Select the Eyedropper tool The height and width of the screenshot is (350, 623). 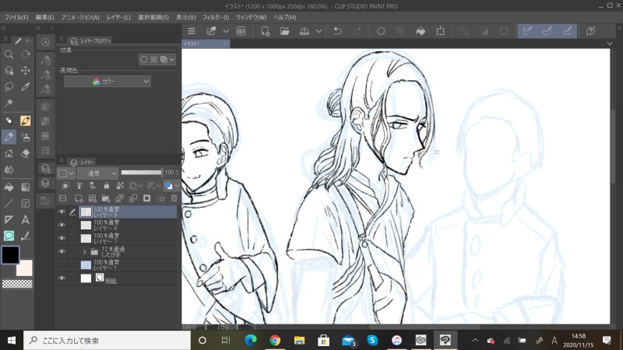click(x=26, y=86)
